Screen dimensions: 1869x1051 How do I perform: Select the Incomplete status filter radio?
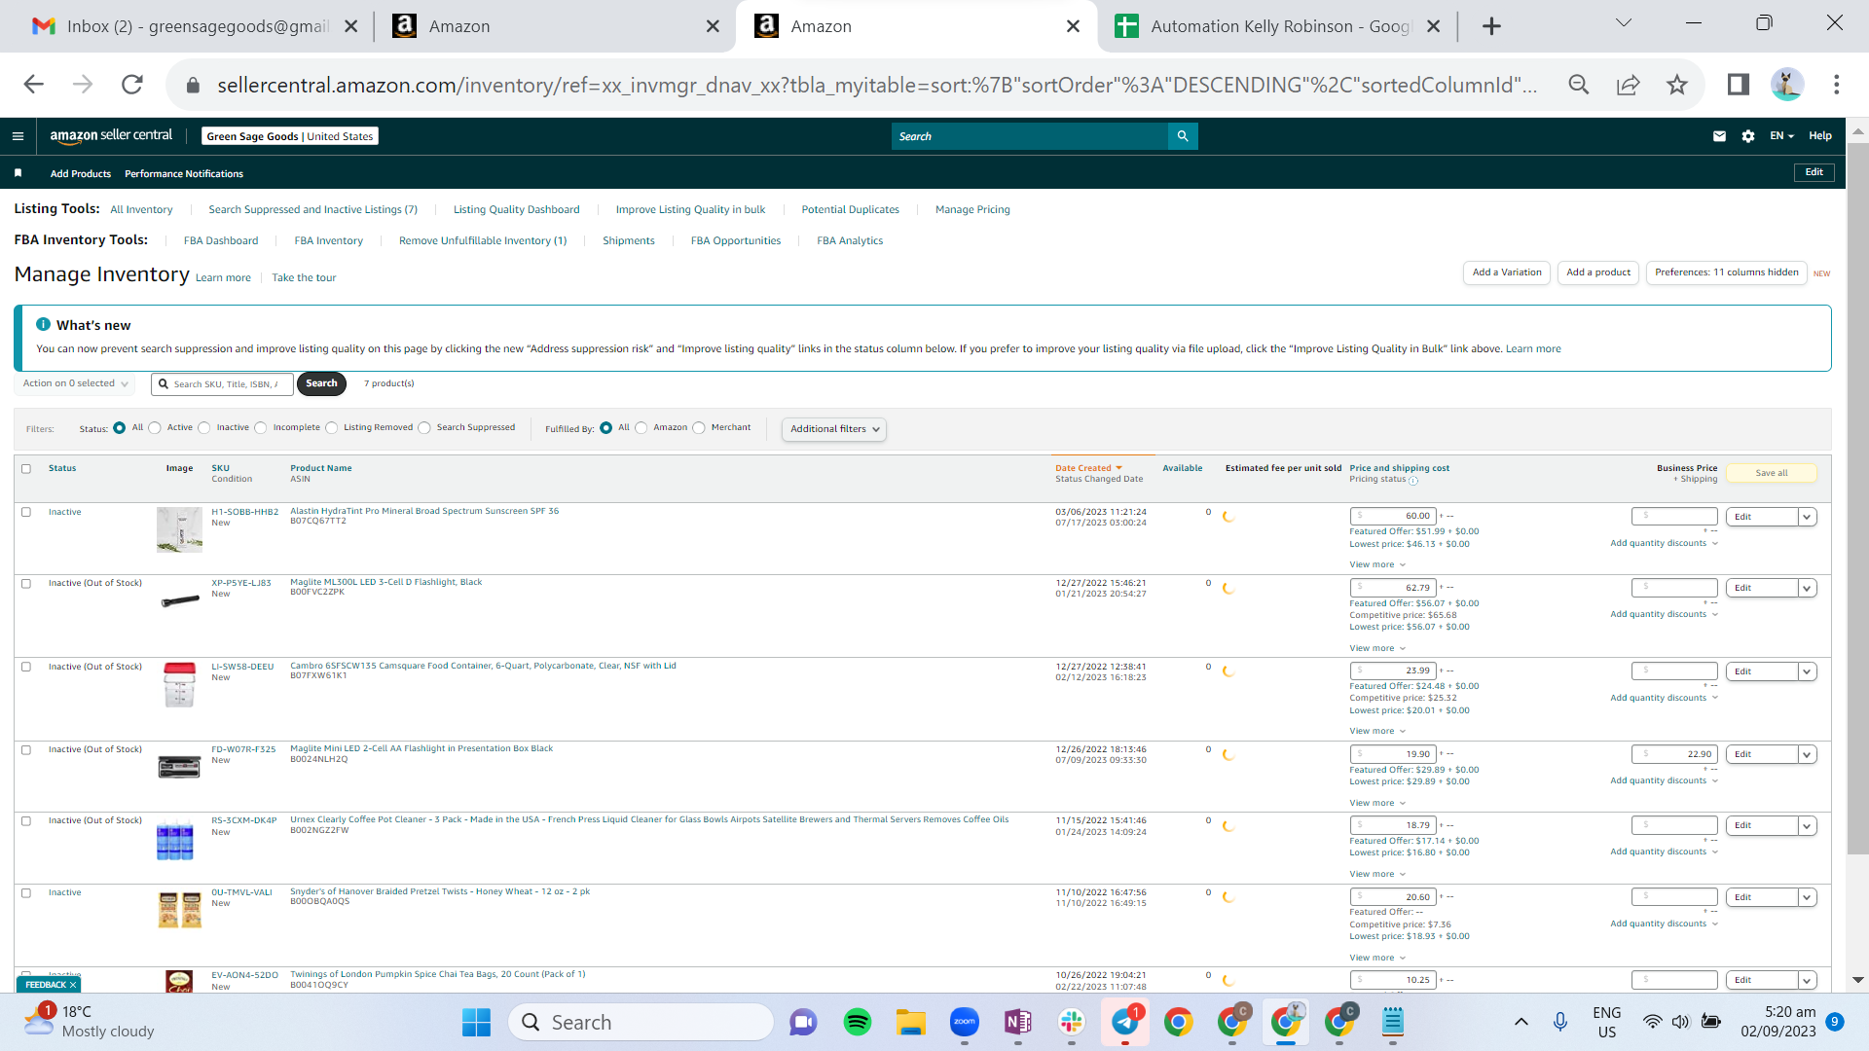[261, 428]
